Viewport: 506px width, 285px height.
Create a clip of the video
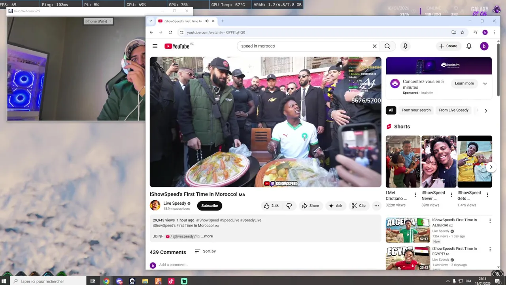[359, 206]
